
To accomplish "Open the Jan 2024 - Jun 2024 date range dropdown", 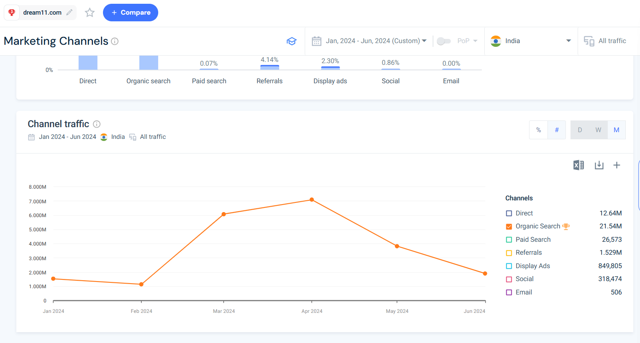I will coord(376,41).
